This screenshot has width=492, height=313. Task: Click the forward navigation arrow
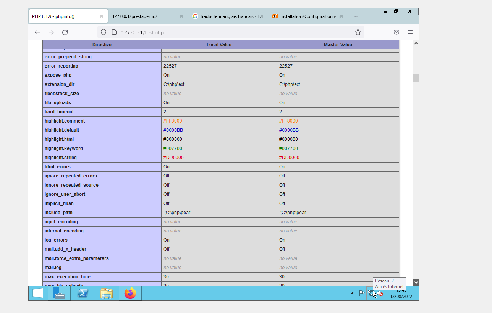pos(51,32)
